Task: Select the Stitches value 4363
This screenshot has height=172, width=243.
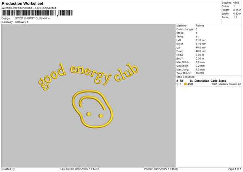Action: pos(236,3)
